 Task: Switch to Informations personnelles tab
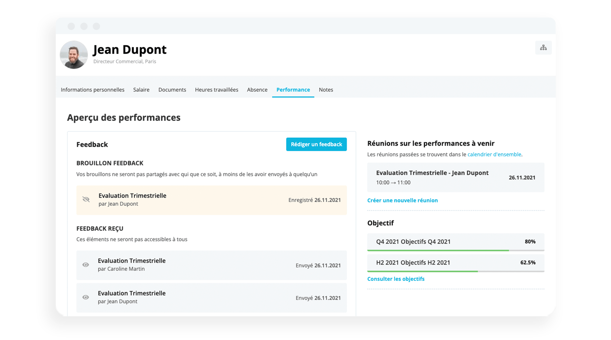(x=92, y=89)
